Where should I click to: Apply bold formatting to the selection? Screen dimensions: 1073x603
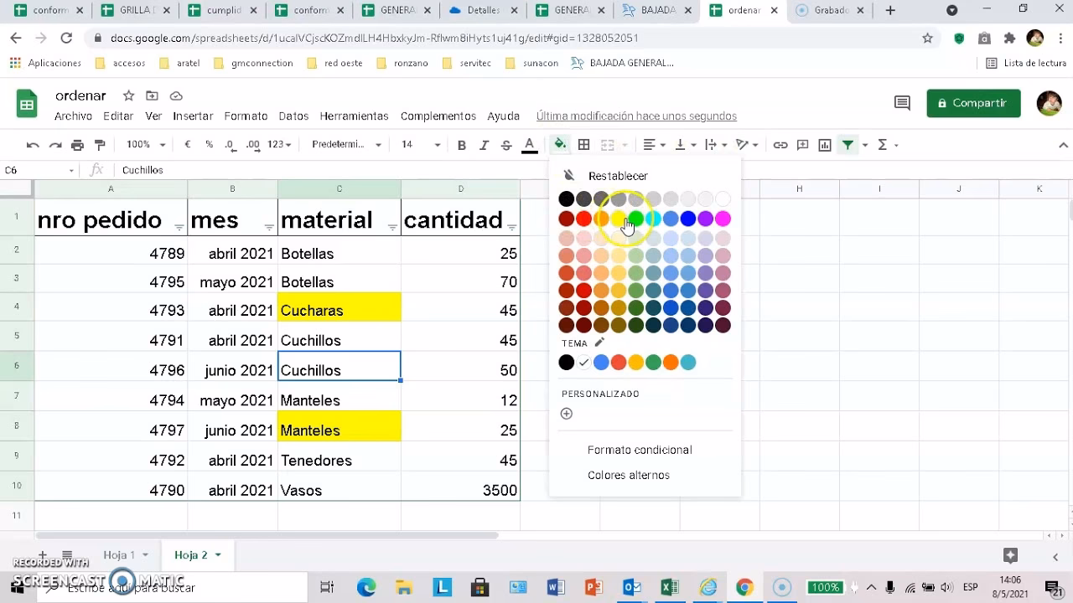[x=462, y=144]
